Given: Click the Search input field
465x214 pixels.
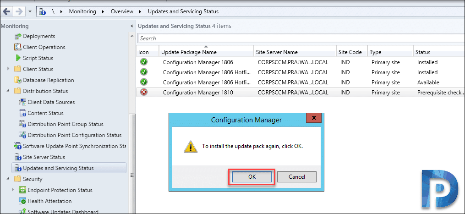Looking at the screenshot, I should coord(301,38).
